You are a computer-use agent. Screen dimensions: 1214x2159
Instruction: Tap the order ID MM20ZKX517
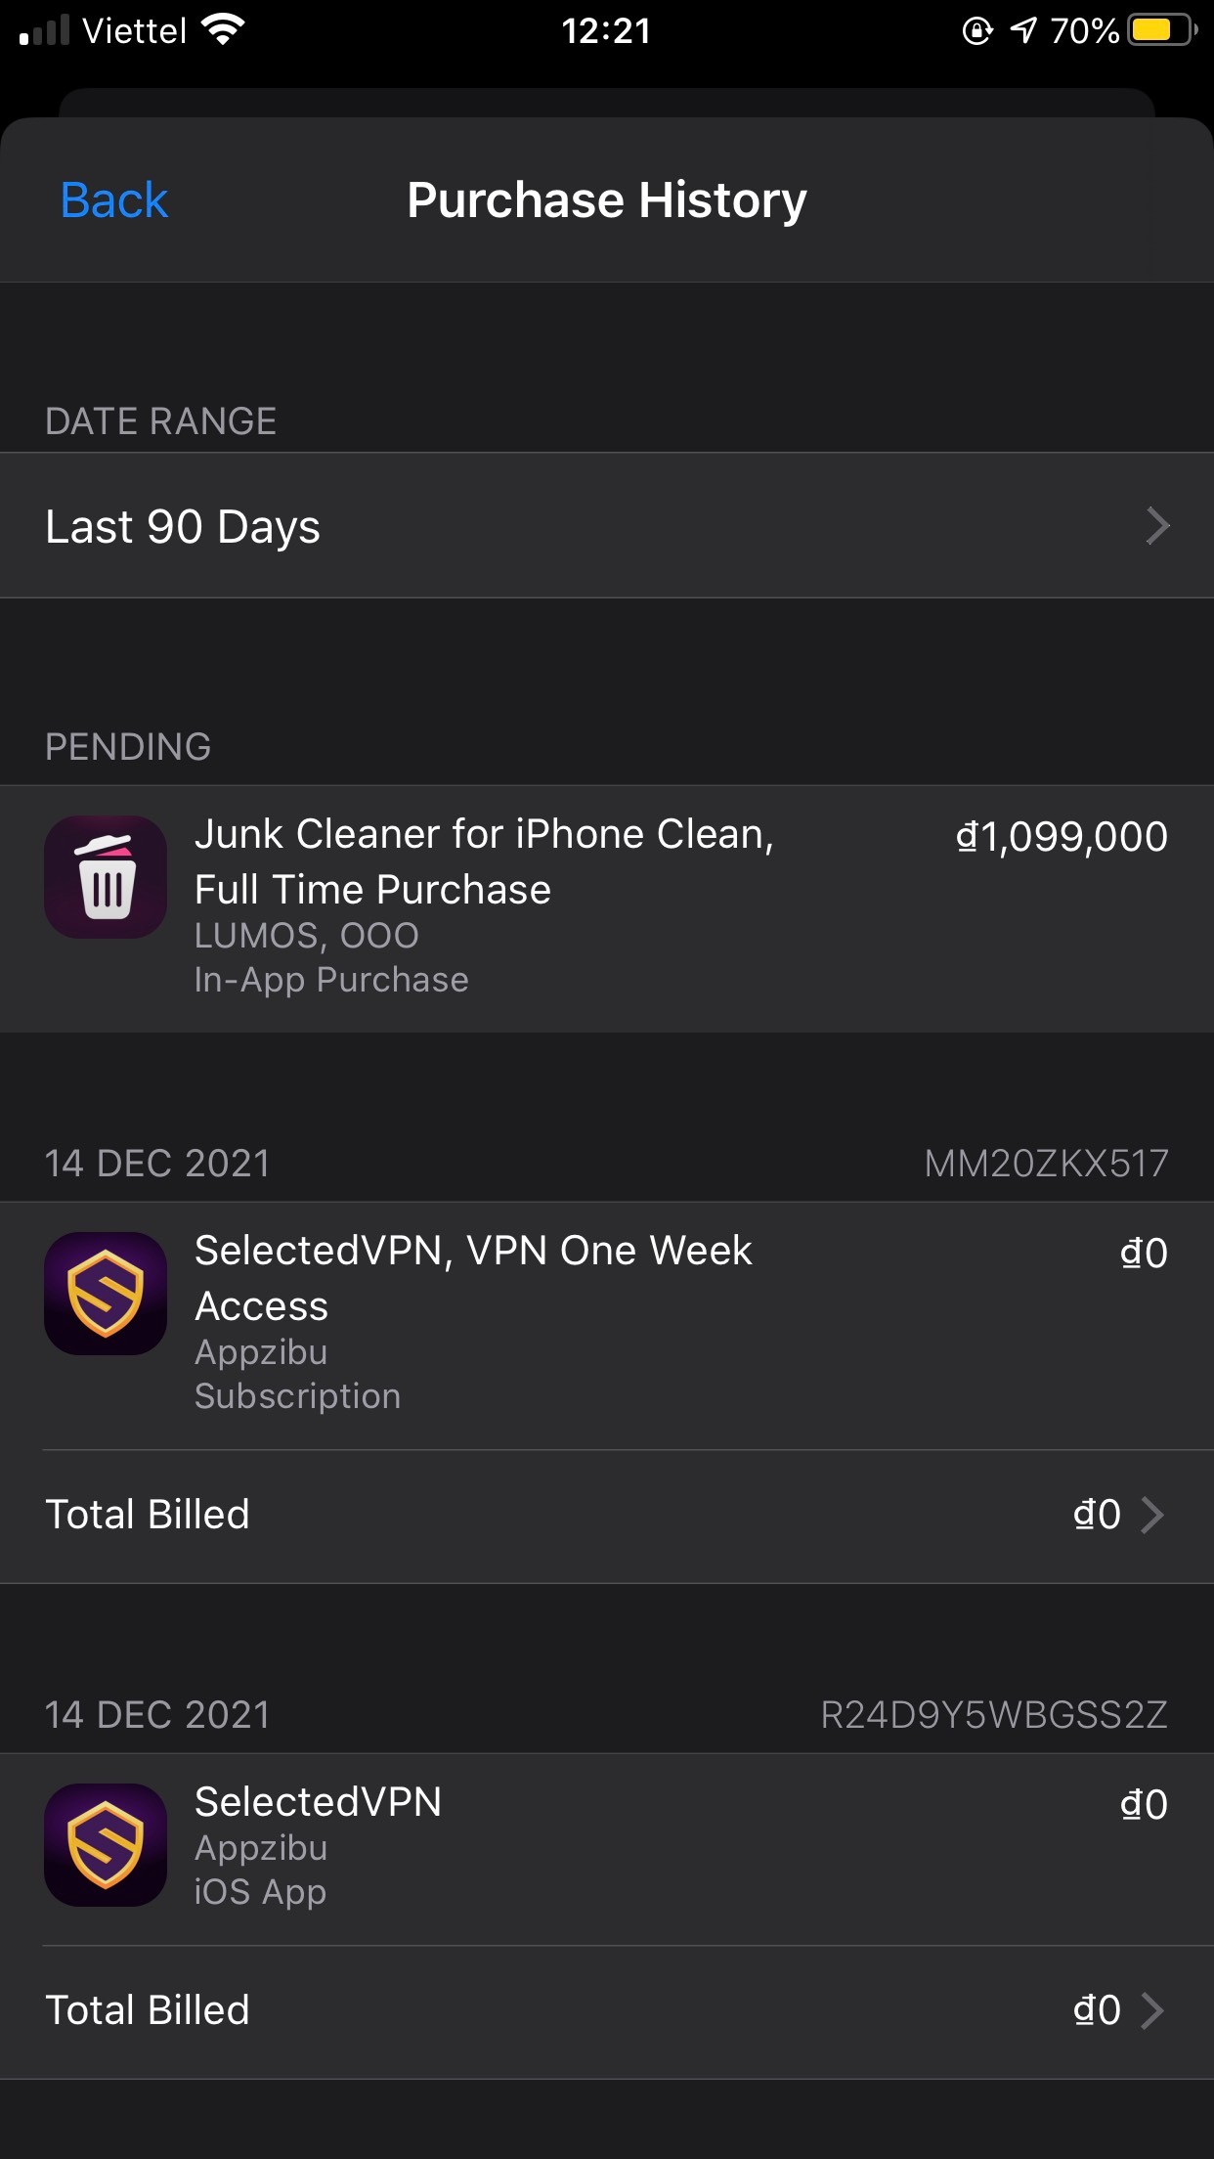1046,1164
